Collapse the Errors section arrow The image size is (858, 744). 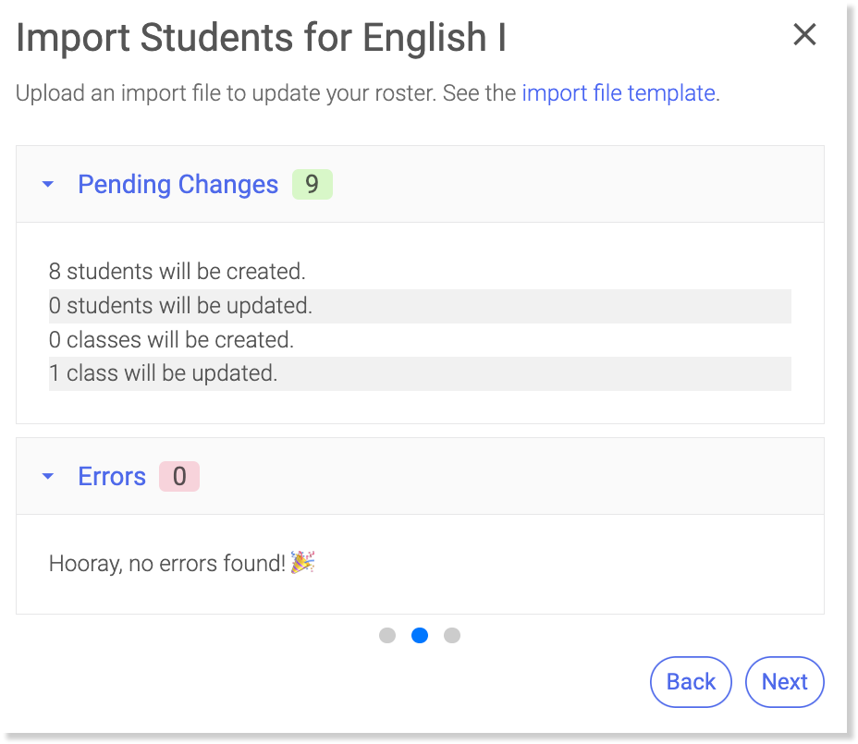point(48,477)
